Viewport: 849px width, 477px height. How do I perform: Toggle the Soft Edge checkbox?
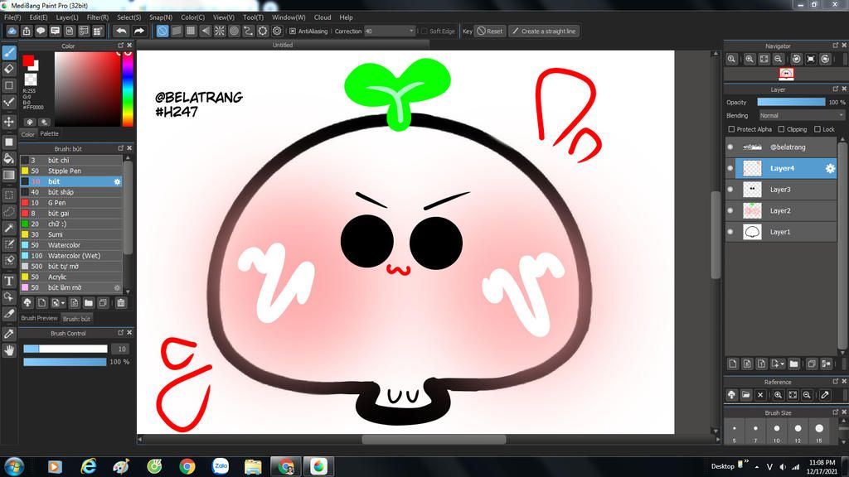(424, 31)
